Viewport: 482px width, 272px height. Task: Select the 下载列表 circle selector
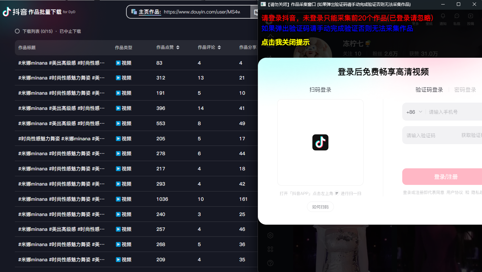(17, 31)
